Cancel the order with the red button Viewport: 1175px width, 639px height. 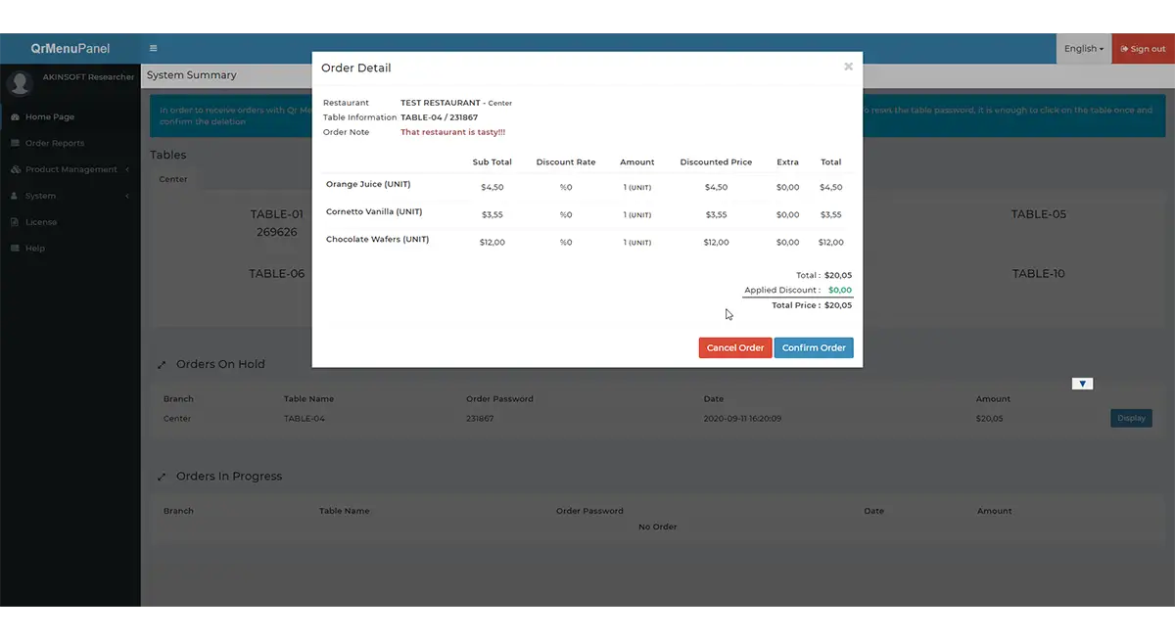pos(735,347)
